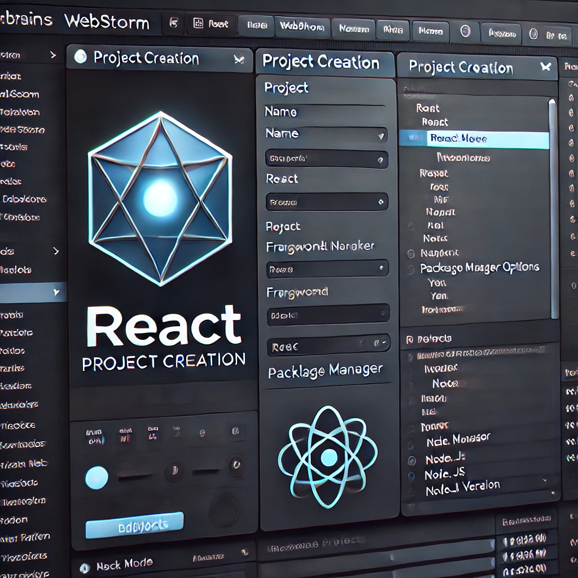Click the slider bar right of the blue round switch
The width and height of the screenshot is (578, 578).
point(135,476)
